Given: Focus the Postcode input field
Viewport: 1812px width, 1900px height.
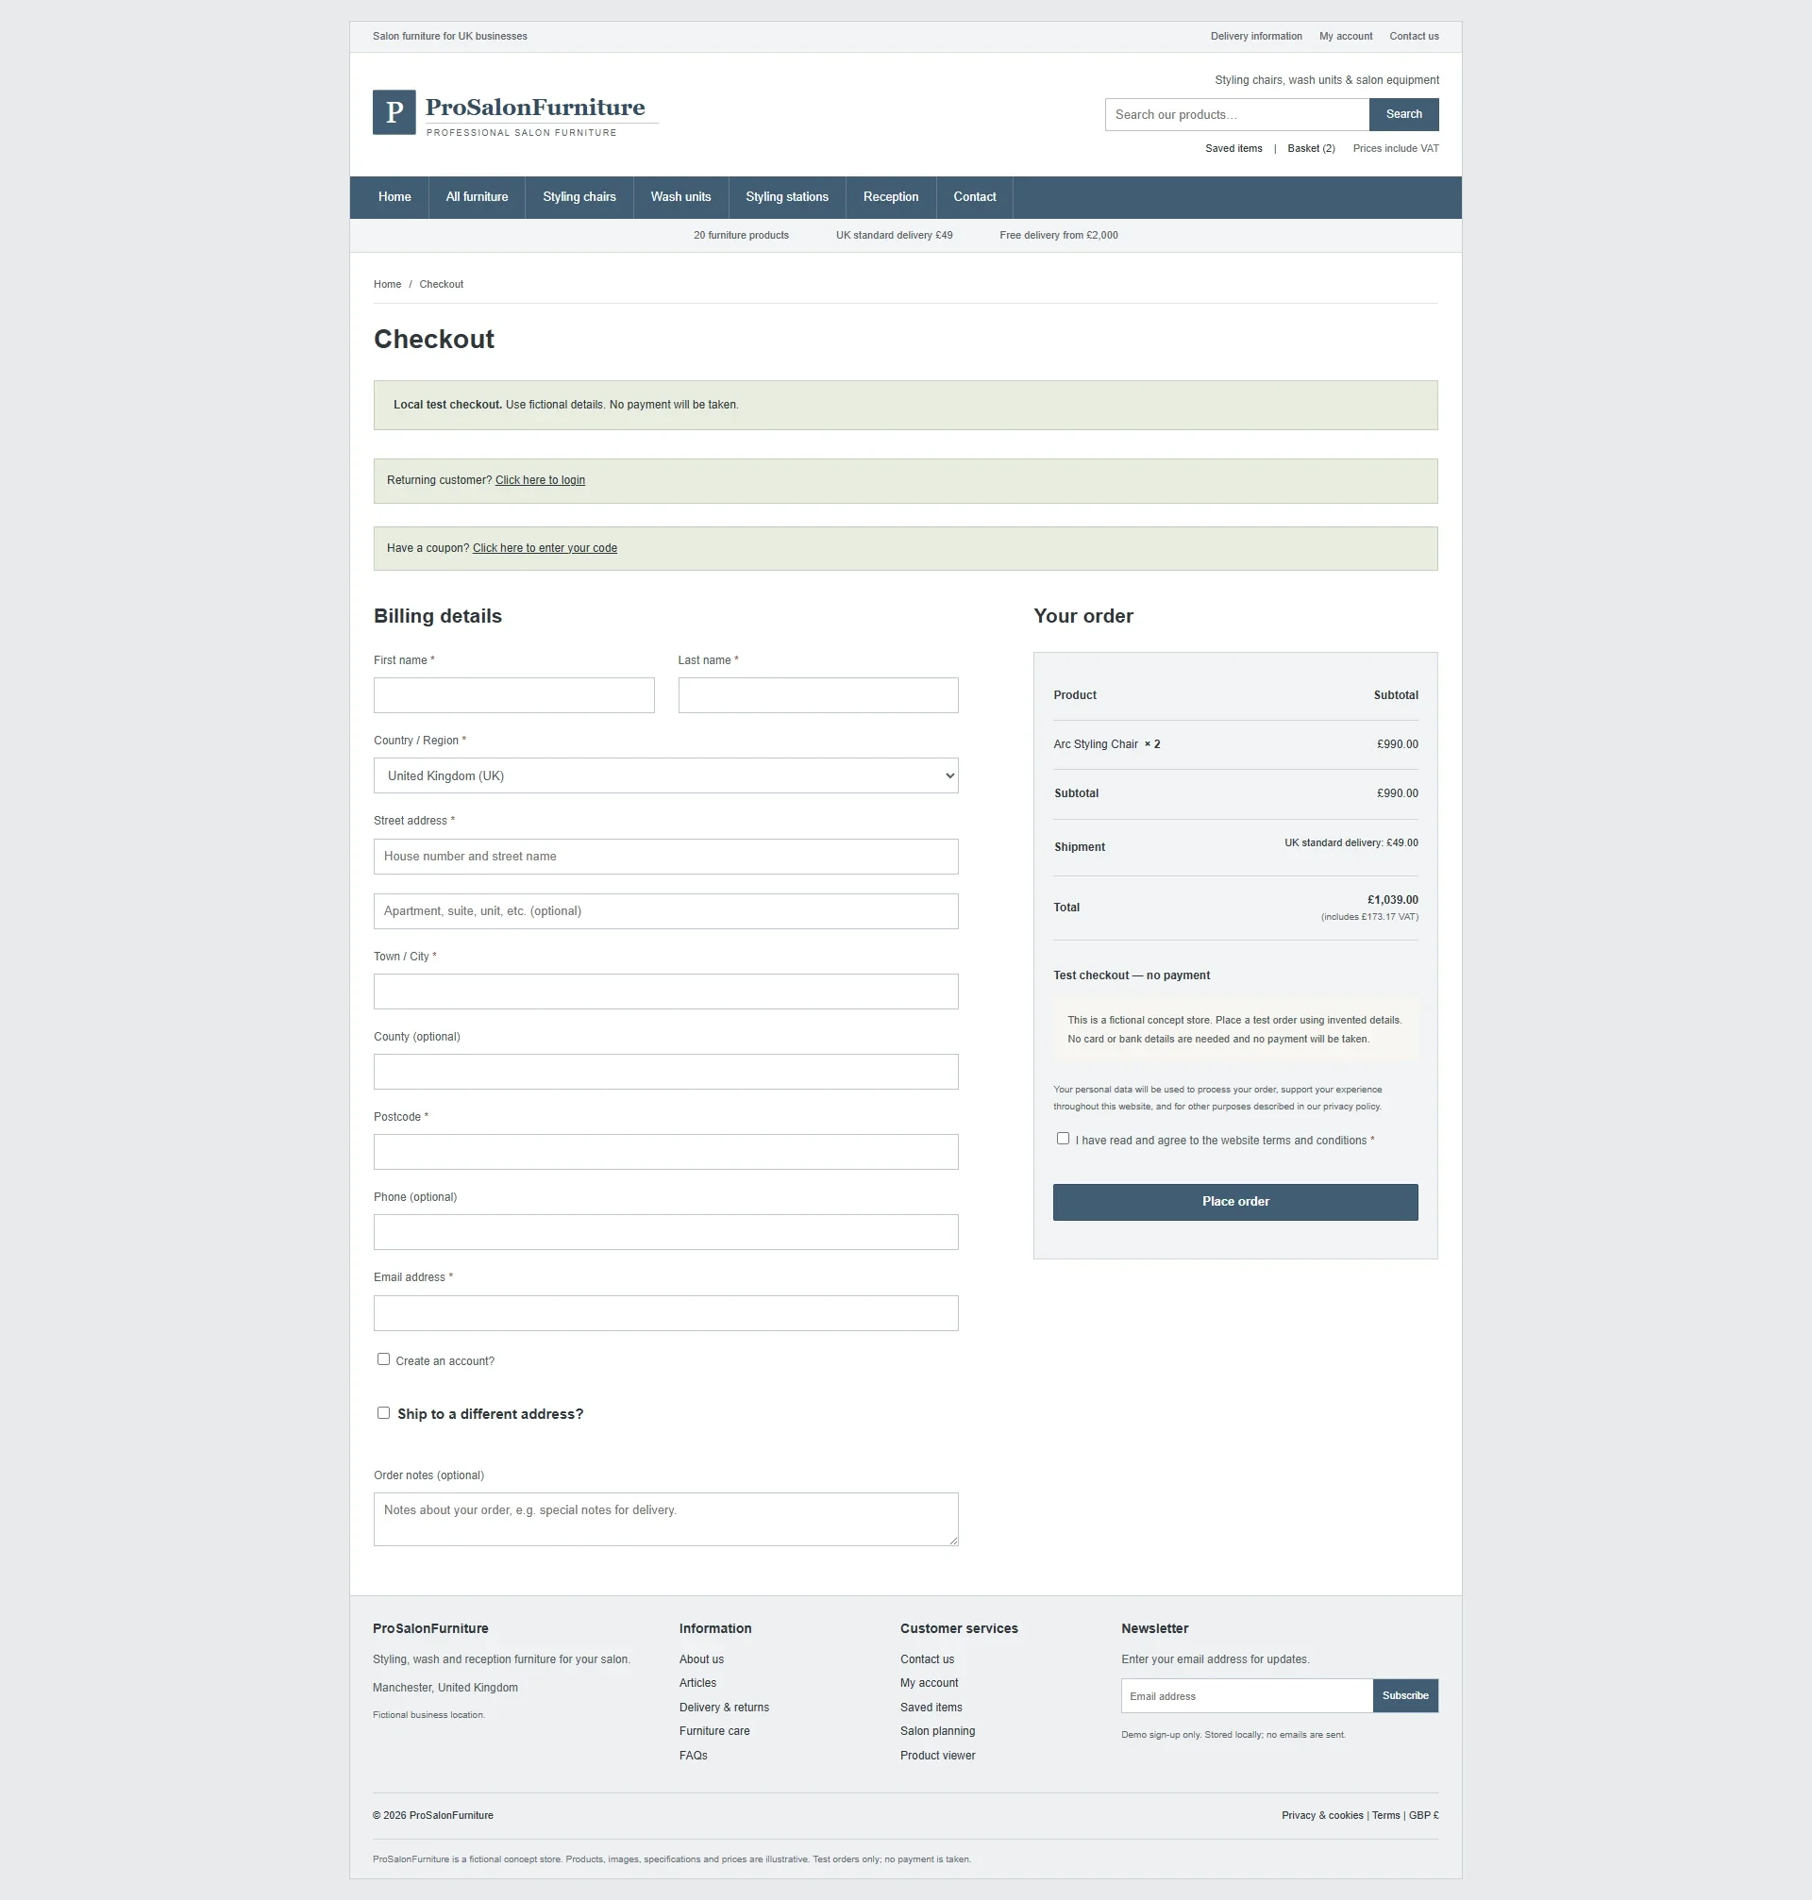Looking at the screenshot, I should pos(665,1152).
